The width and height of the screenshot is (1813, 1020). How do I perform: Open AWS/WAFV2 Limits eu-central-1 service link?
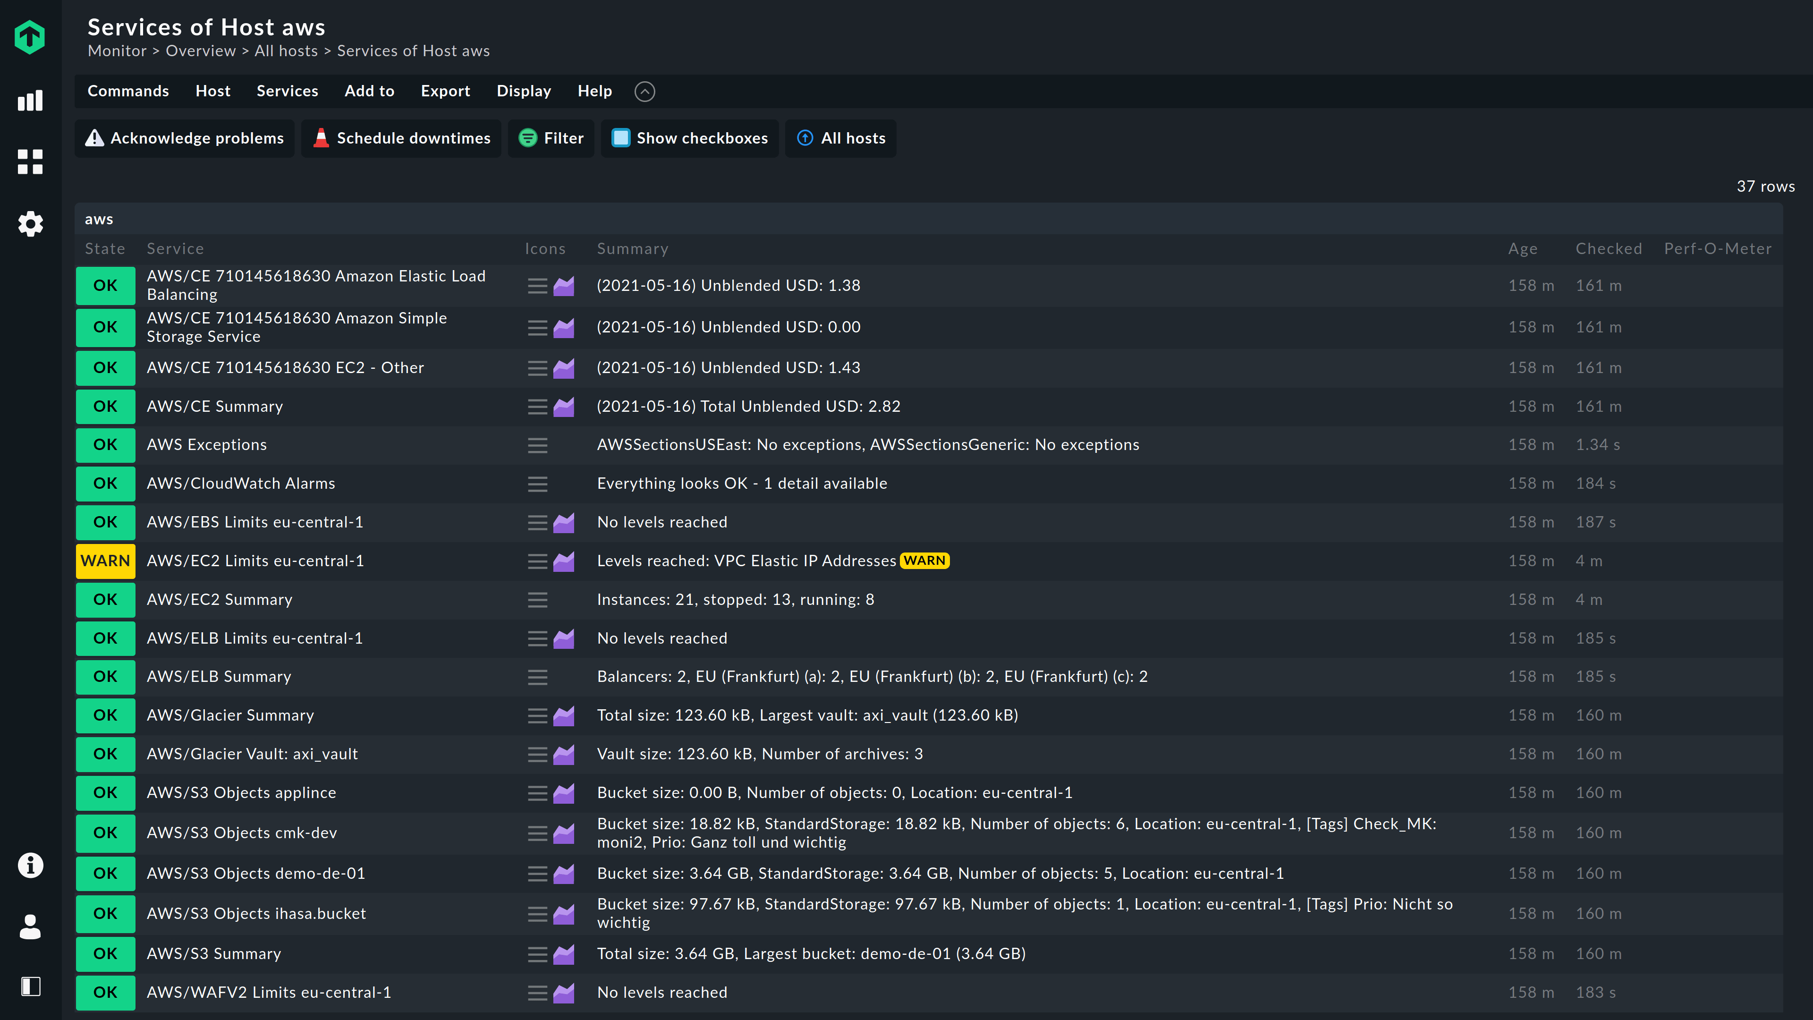click(x=269, y=993)
